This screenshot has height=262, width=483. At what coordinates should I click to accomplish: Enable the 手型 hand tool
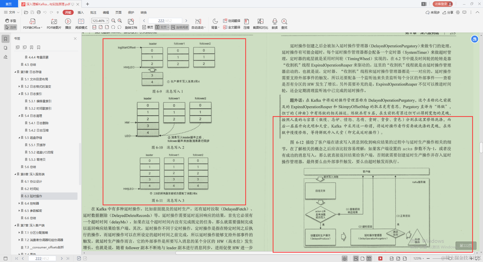pyautogui.click(x=10, y=21)
